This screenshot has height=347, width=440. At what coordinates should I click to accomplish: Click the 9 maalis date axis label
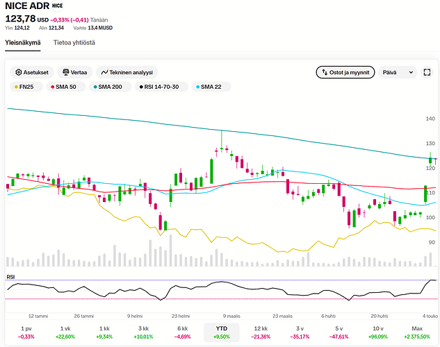pyautogui.click(x=231, y=316)
